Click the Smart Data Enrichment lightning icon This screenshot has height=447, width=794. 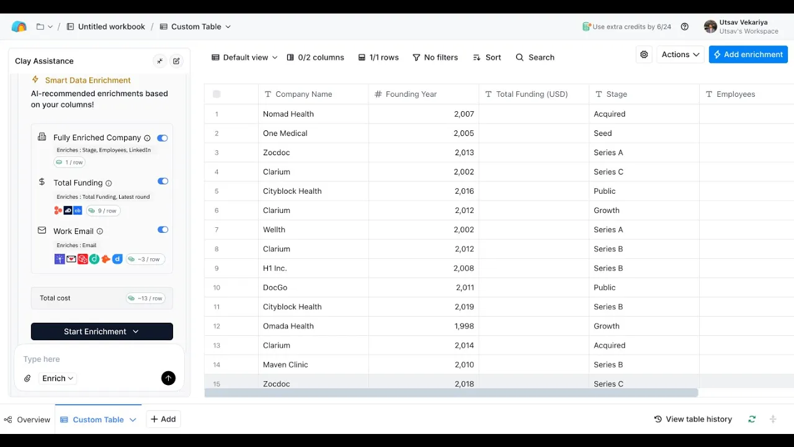[35, 79]
